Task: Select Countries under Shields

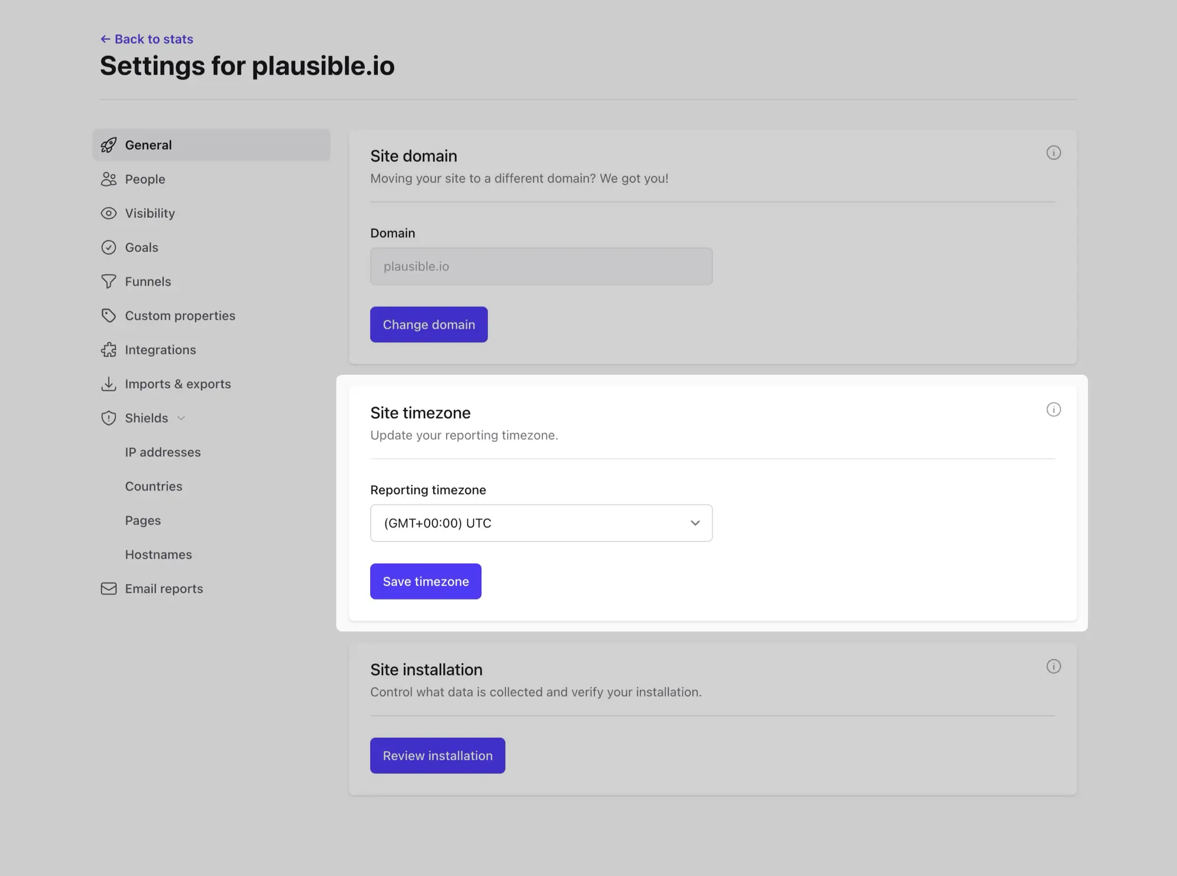Action: point(154,486)
